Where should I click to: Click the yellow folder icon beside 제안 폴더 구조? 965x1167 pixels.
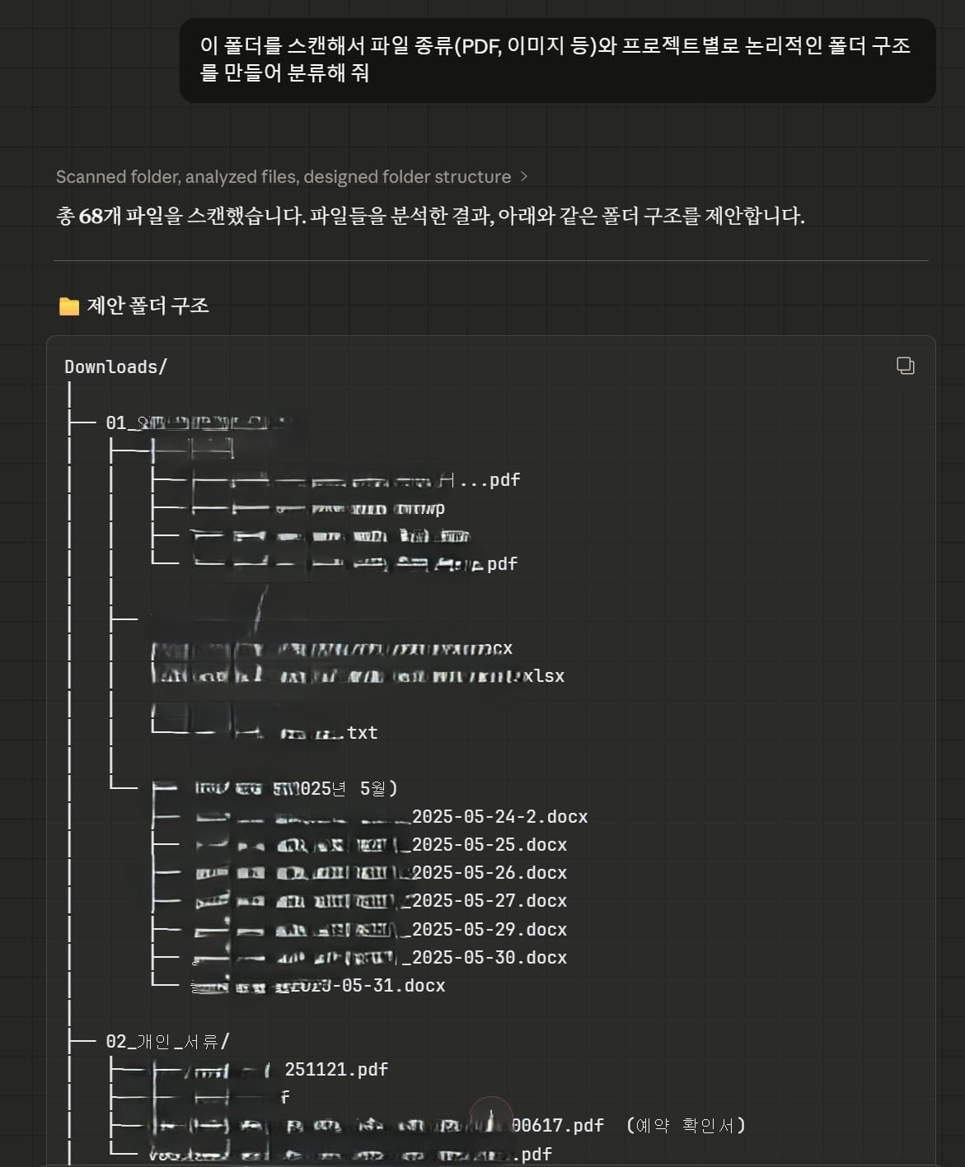point(69,306)
